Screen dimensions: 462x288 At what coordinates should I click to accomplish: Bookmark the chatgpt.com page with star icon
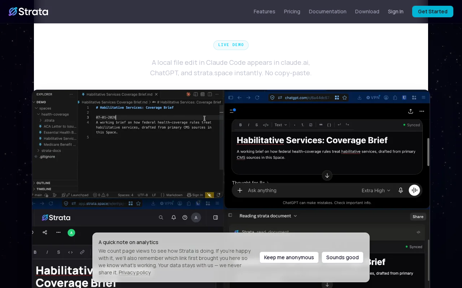pyautogui.click(x=345, y=98)
